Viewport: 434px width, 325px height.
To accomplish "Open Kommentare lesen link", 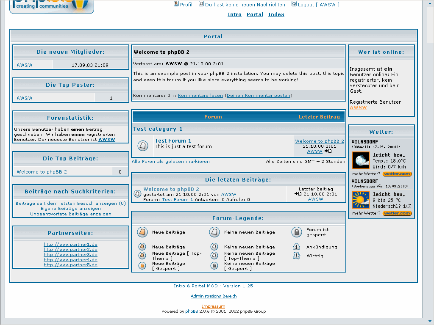I will point(200,96).
